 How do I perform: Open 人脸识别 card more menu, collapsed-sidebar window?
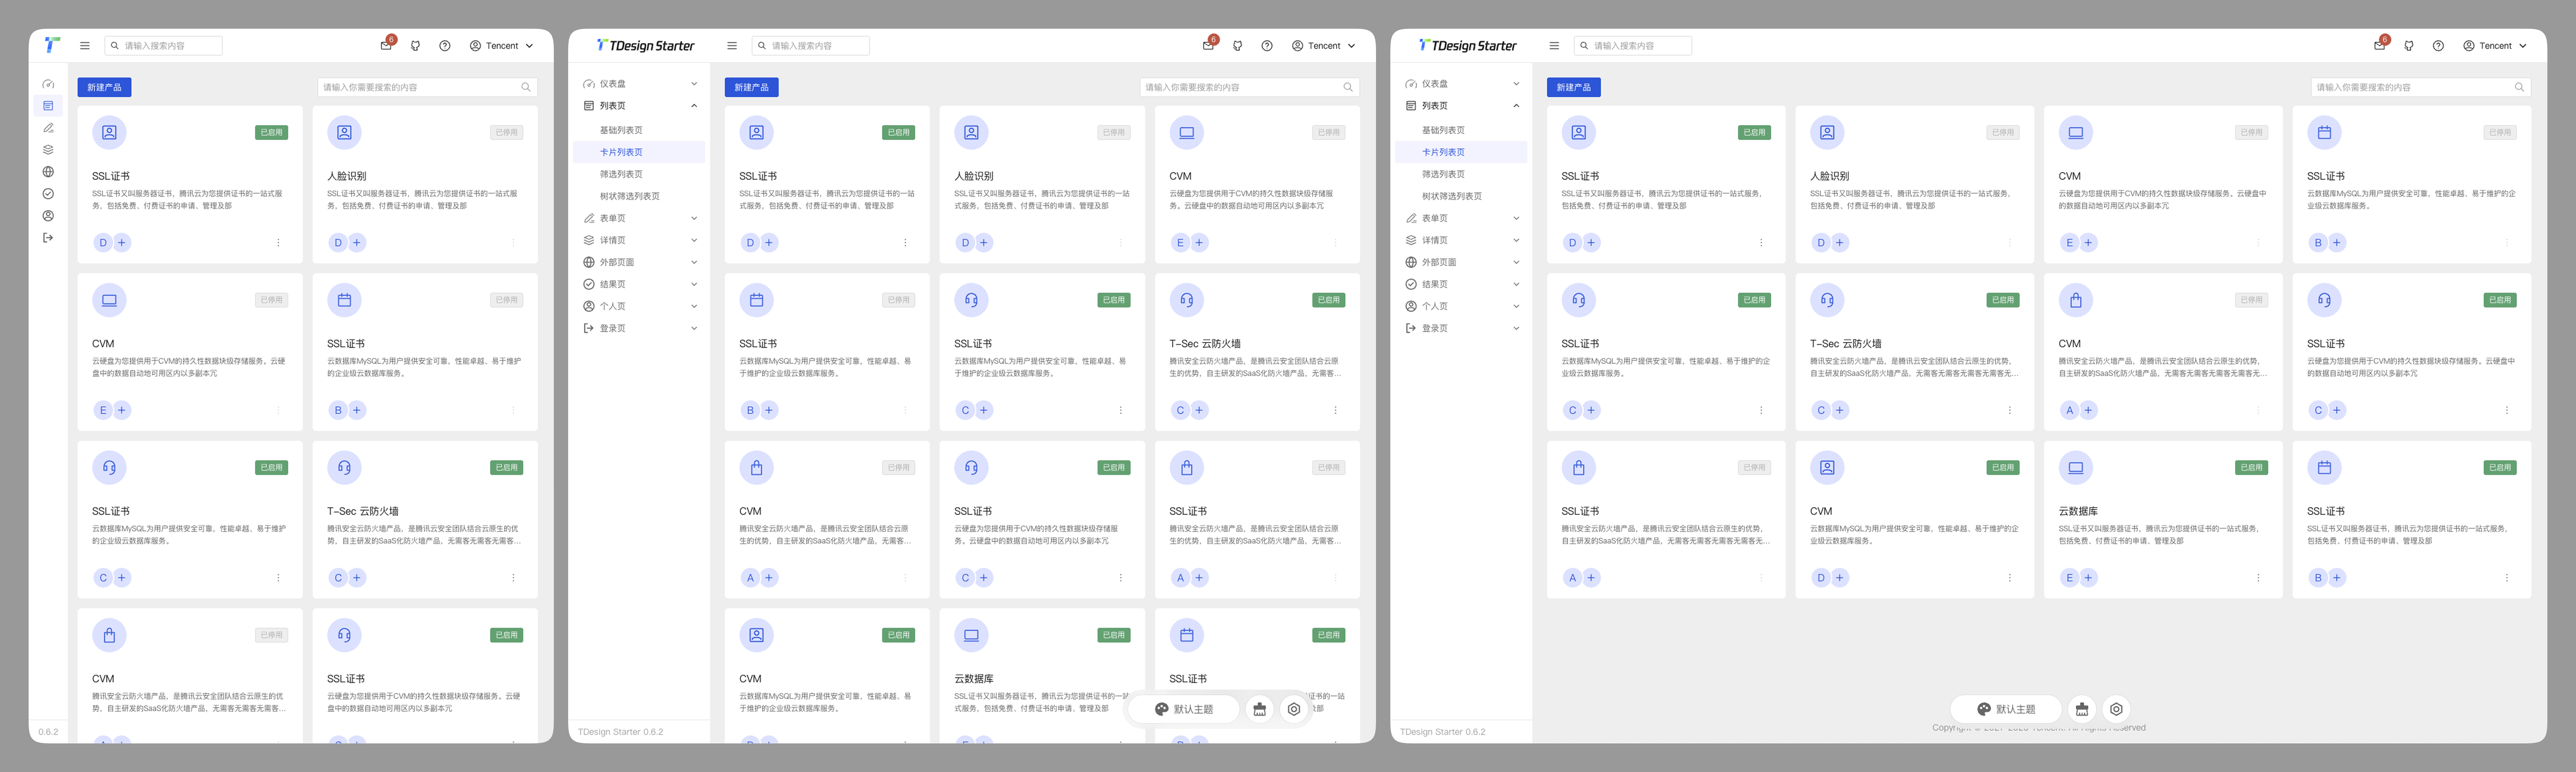[513, 243]
